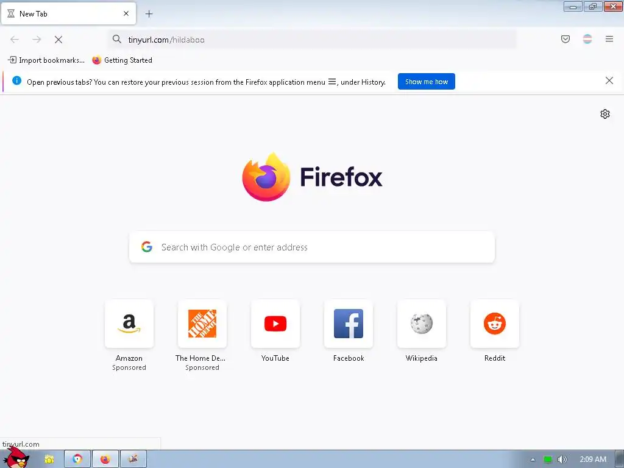Screen dimensions: 624x468
Task: Click the search magnifier in address bar
Action: coord(116,39)
